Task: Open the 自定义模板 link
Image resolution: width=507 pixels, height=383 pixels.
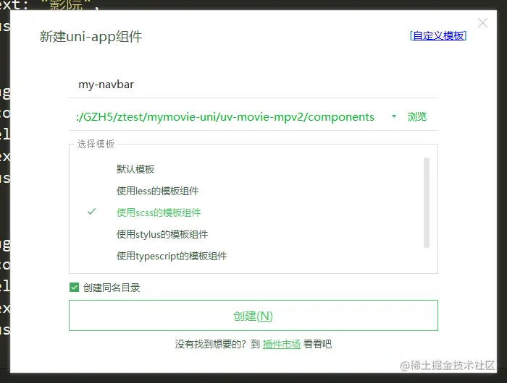Action: [438, 36]
